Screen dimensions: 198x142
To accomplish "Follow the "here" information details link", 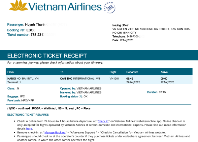I will pyautogui.click(x=38, y=128).
